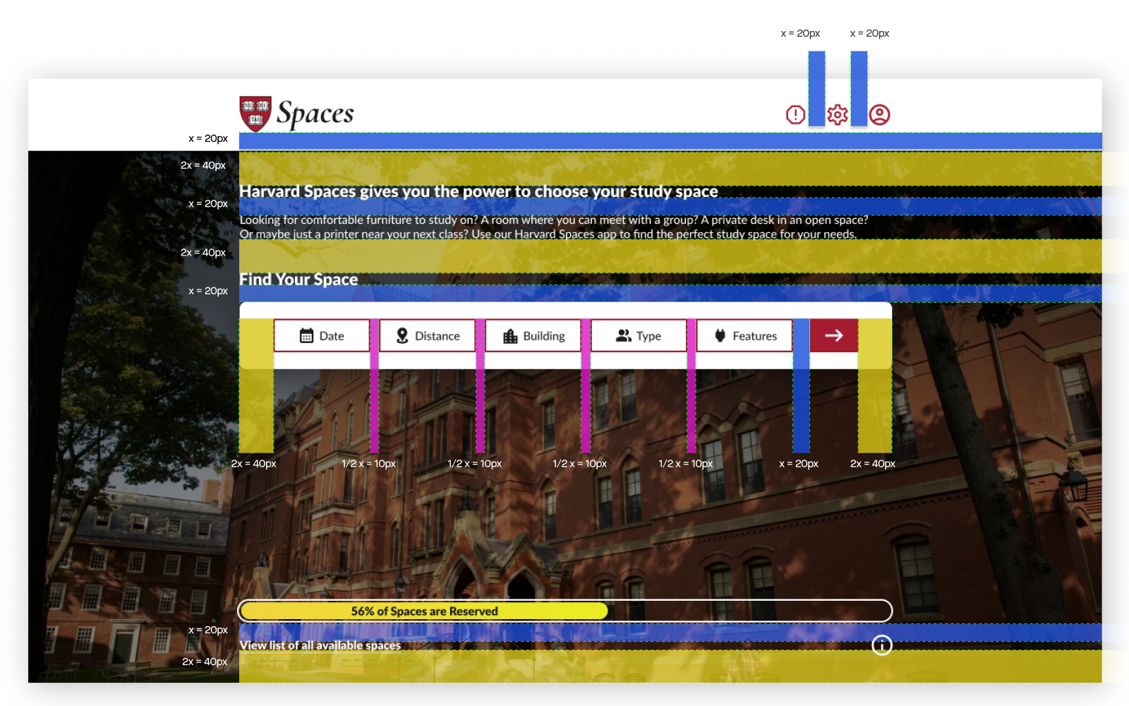Choose the Building filter
Viewport: 1129px width, 706px height.
click(x=533, y=335)
